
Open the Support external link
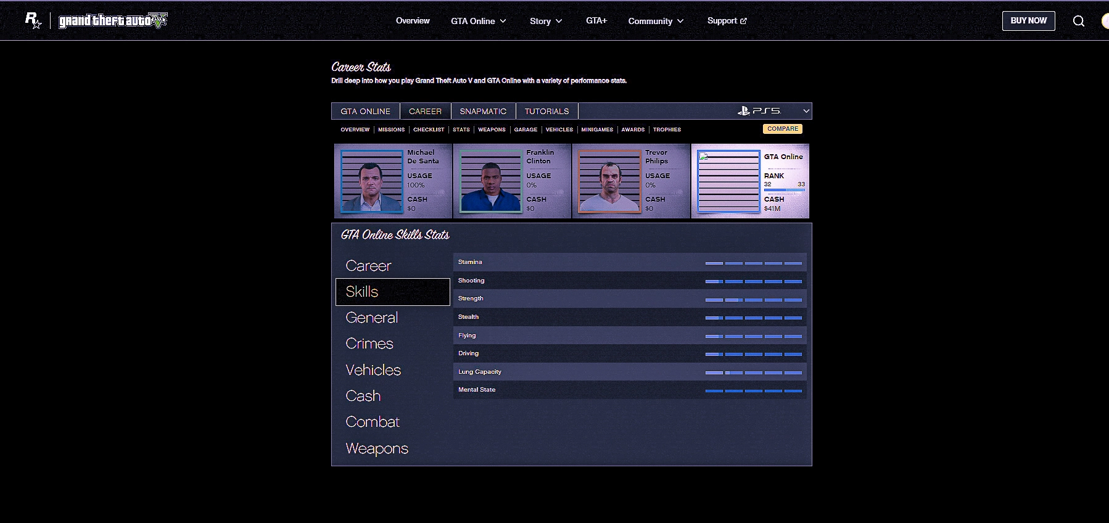(x=727, y=21)
